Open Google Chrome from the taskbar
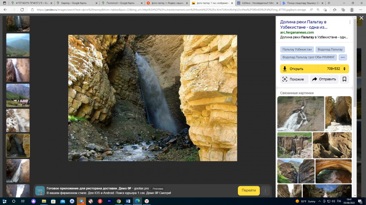The image size is (366, 205). coord(118,201)
